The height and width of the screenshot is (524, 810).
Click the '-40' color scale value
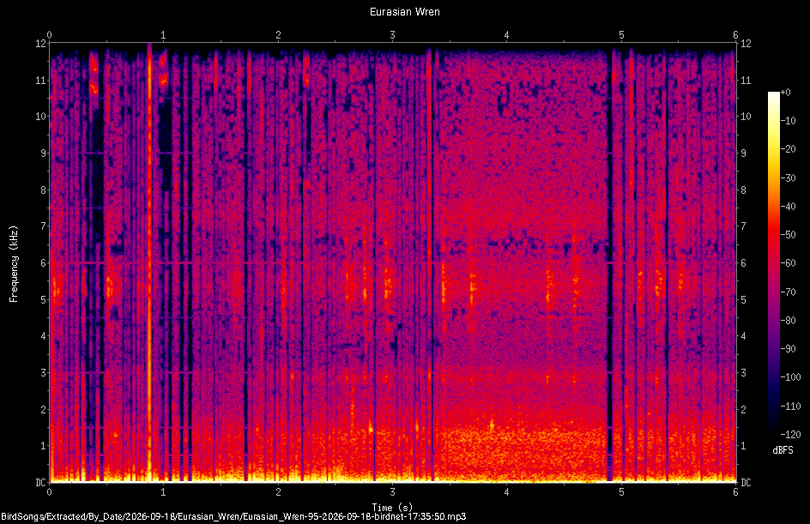point(789,207)
